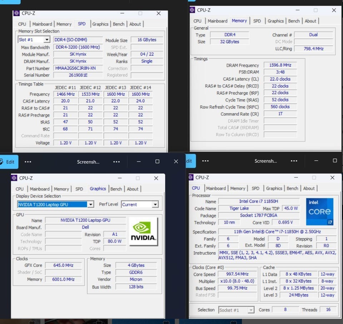This screenshot has height=324, width=343.
Task: Open the Memory tab in the SPD window
Action: (x=64, y=24)
